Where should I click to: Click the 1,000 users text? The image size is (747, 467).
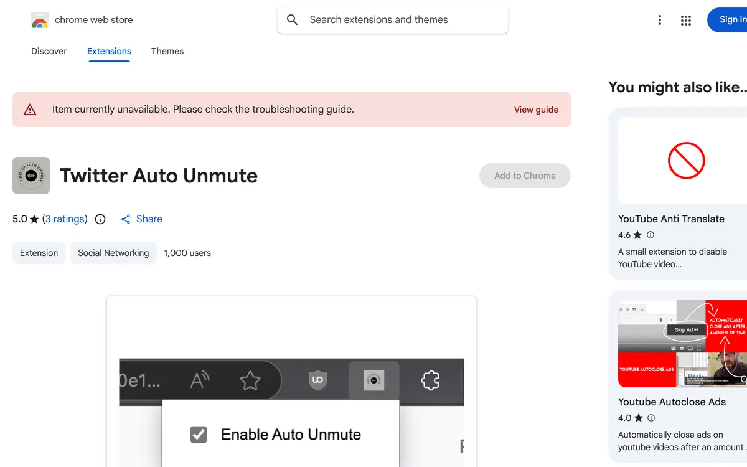(187, 253)
